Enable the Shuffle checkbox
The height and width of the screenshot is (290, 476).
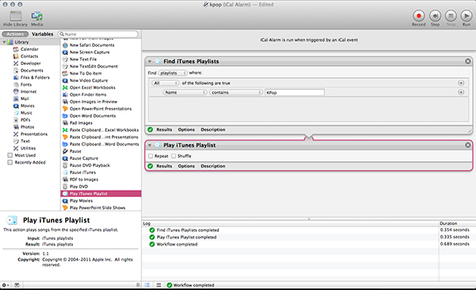(x=174, y=156)
